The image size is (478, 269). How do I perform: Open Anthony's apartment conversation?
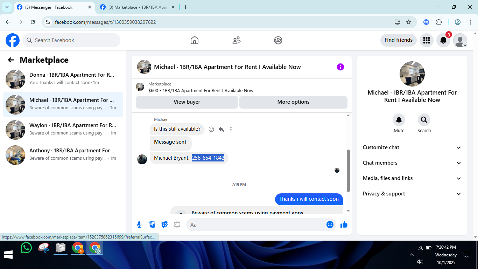(63, 155)
